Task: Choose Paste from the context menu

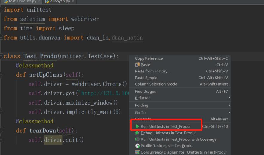Action: (180, 65)
